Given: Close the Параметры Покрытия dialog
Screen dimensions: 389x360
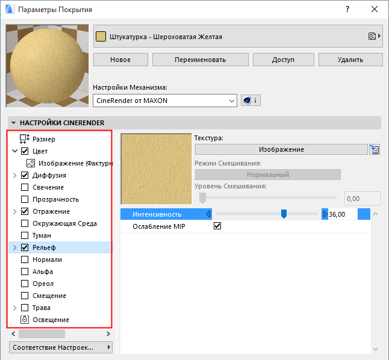Looking at the screenshot, I should click(x=375, y=9).
